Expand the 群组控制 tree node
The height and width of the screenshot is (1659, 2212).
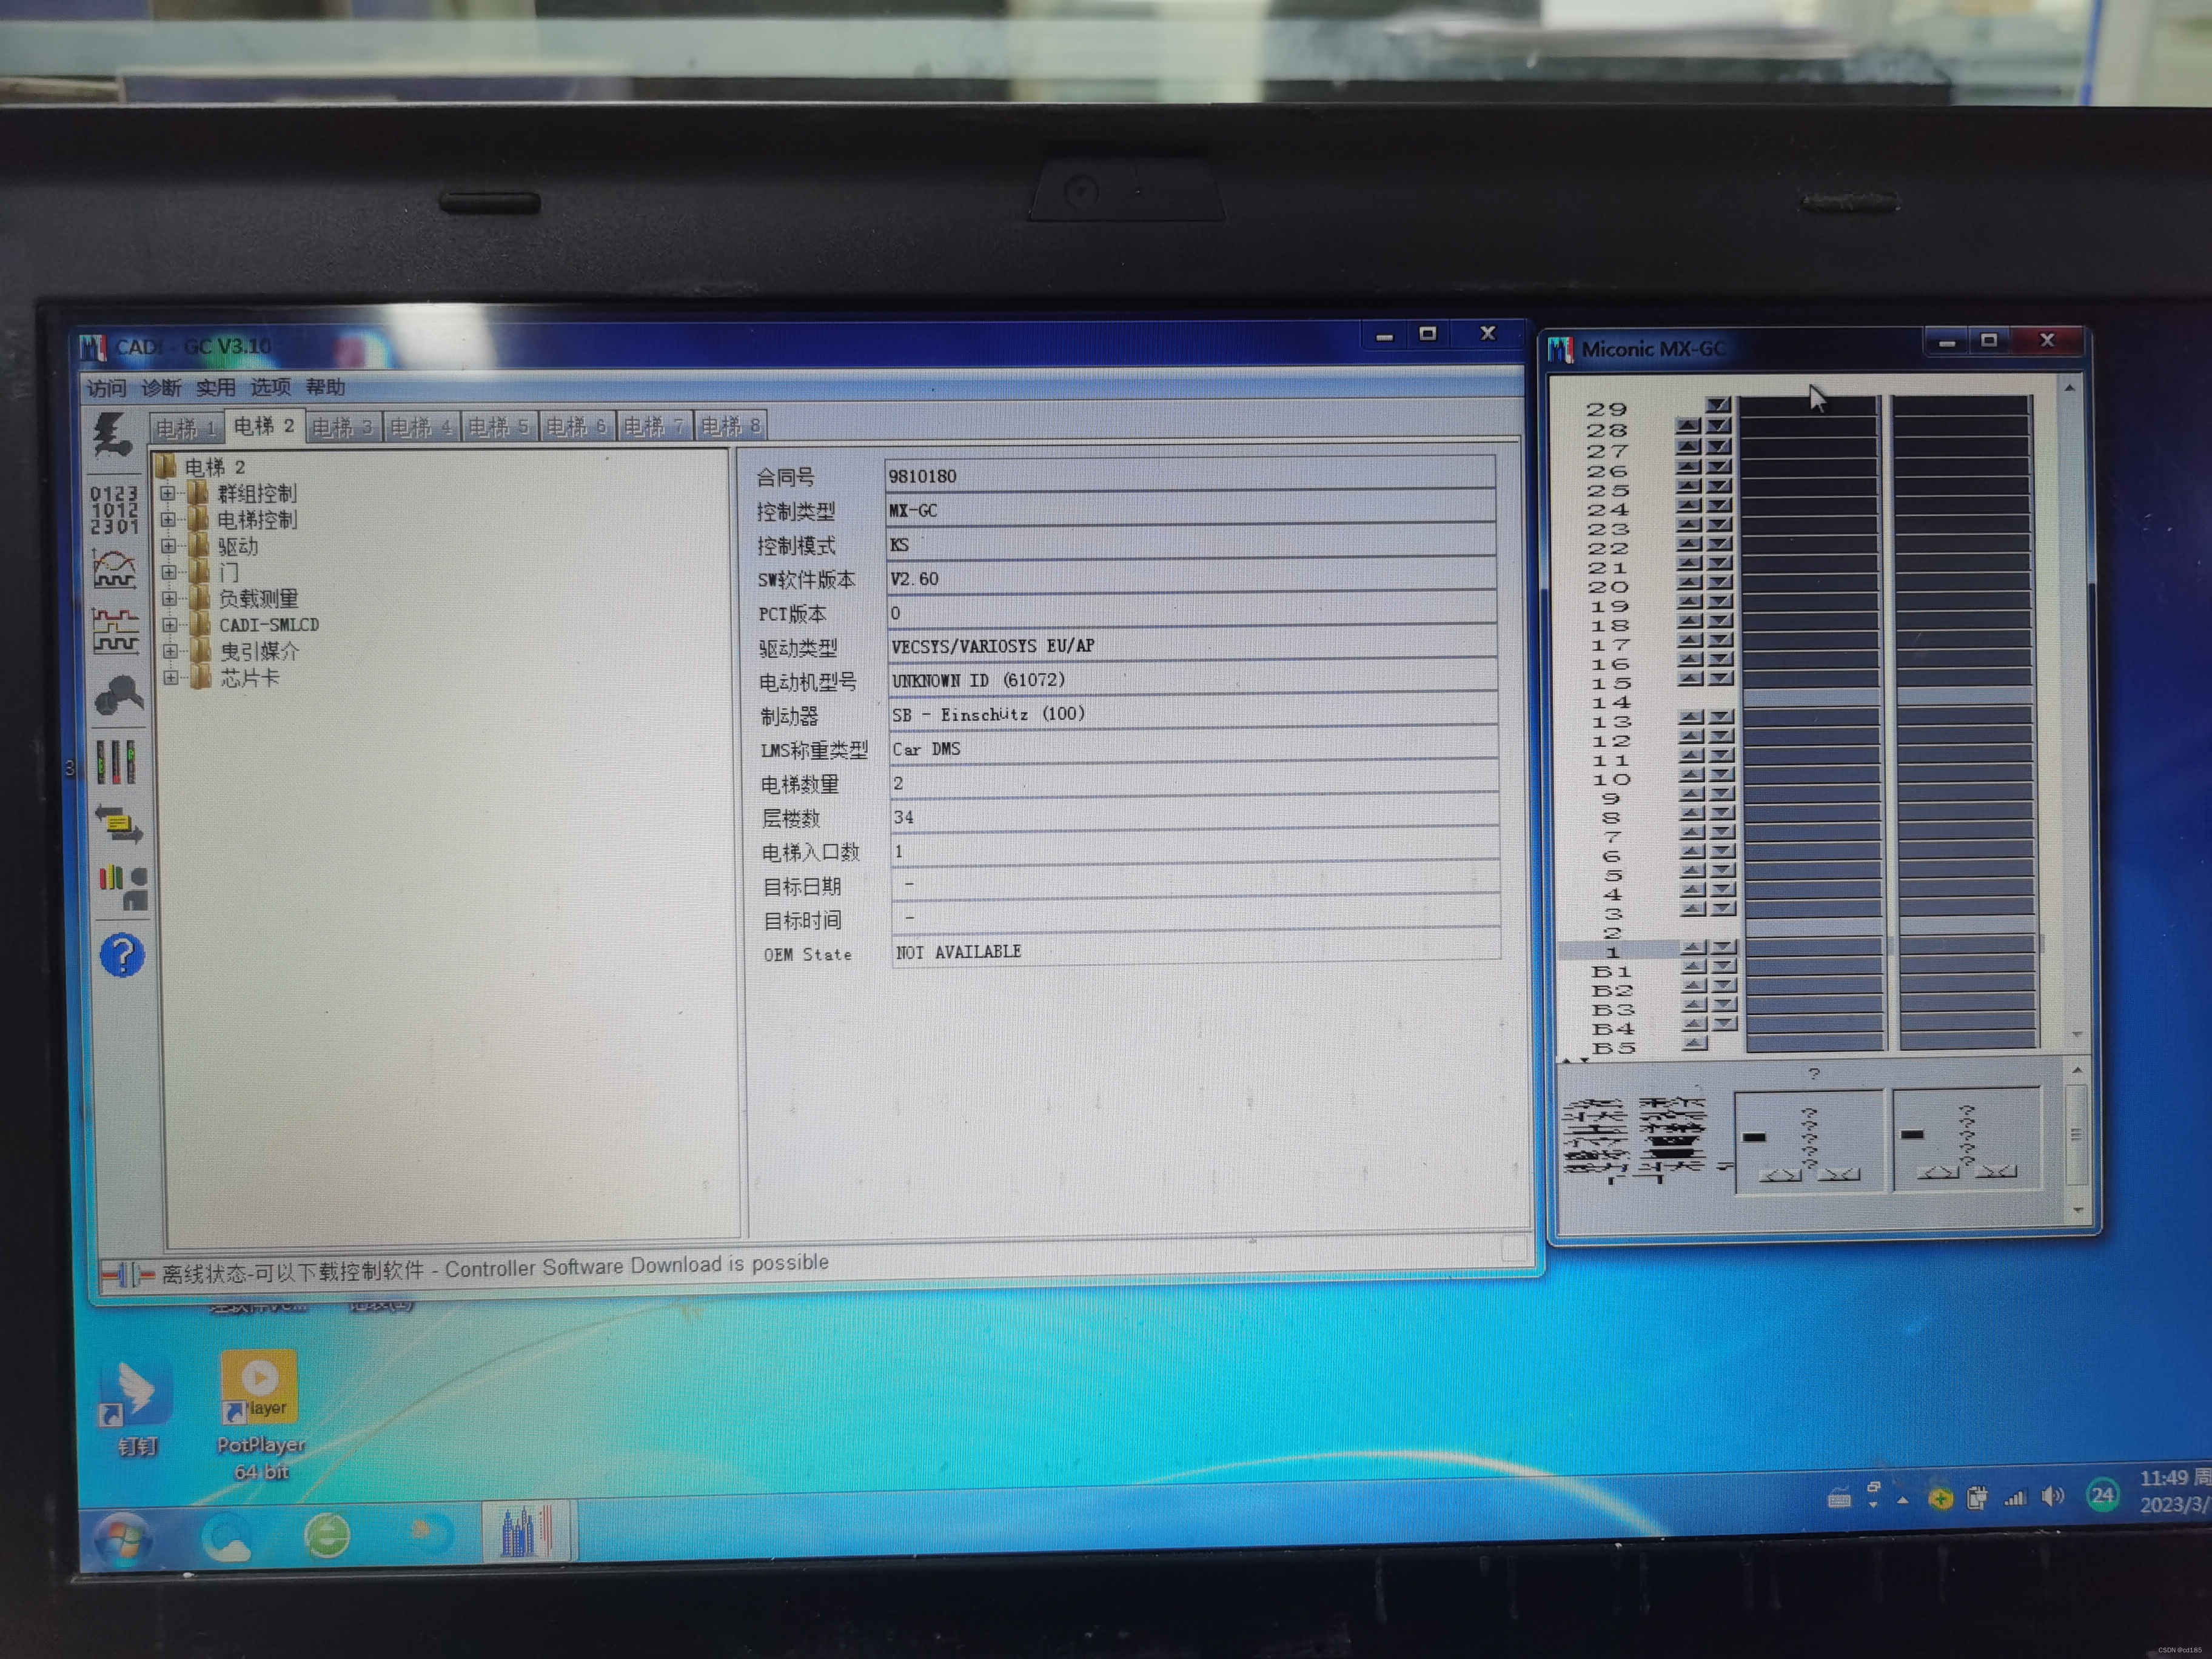(168, 493)
